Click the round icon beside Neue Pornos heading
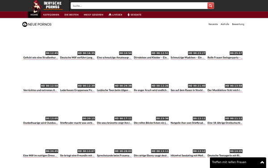This screenshot has width=268, height=168. pos(25,24)
